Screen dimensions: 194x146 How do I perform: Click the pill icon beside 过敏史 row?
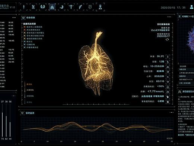coord(168,97)
